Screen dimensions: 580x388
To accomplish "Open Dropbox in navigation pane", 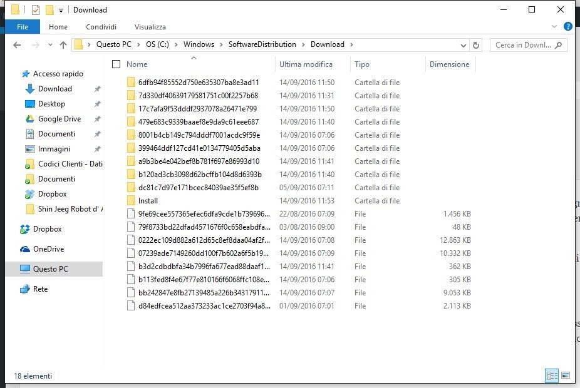I will 47,229.
